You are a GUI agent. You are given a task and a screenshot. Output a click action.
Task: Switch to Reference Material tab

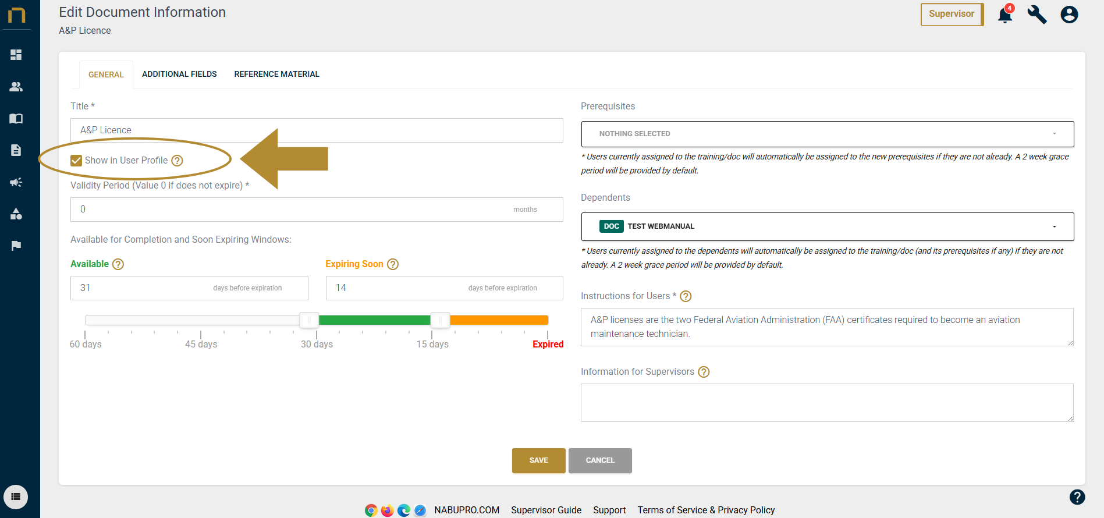coord(276,74)
